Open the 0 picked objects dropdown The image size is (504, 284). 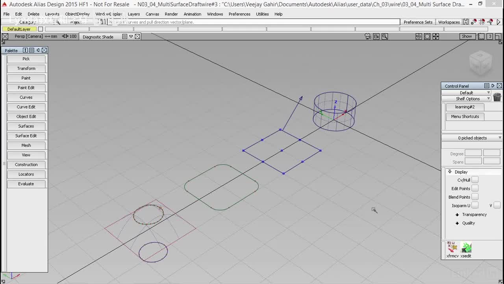point(472,138)
